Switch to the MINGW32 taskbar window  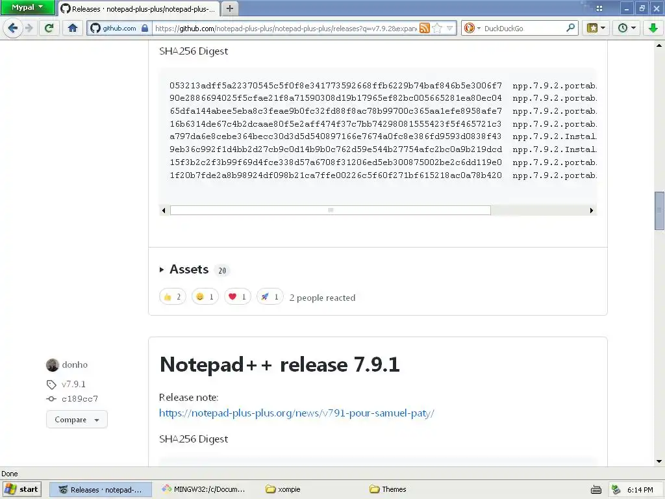coord(203,489)
